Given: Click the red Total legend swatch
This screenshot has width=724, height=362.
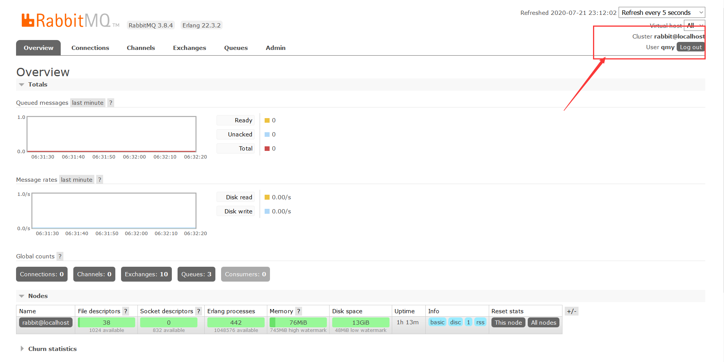Looking at the screenshot, I should (267, 149).
